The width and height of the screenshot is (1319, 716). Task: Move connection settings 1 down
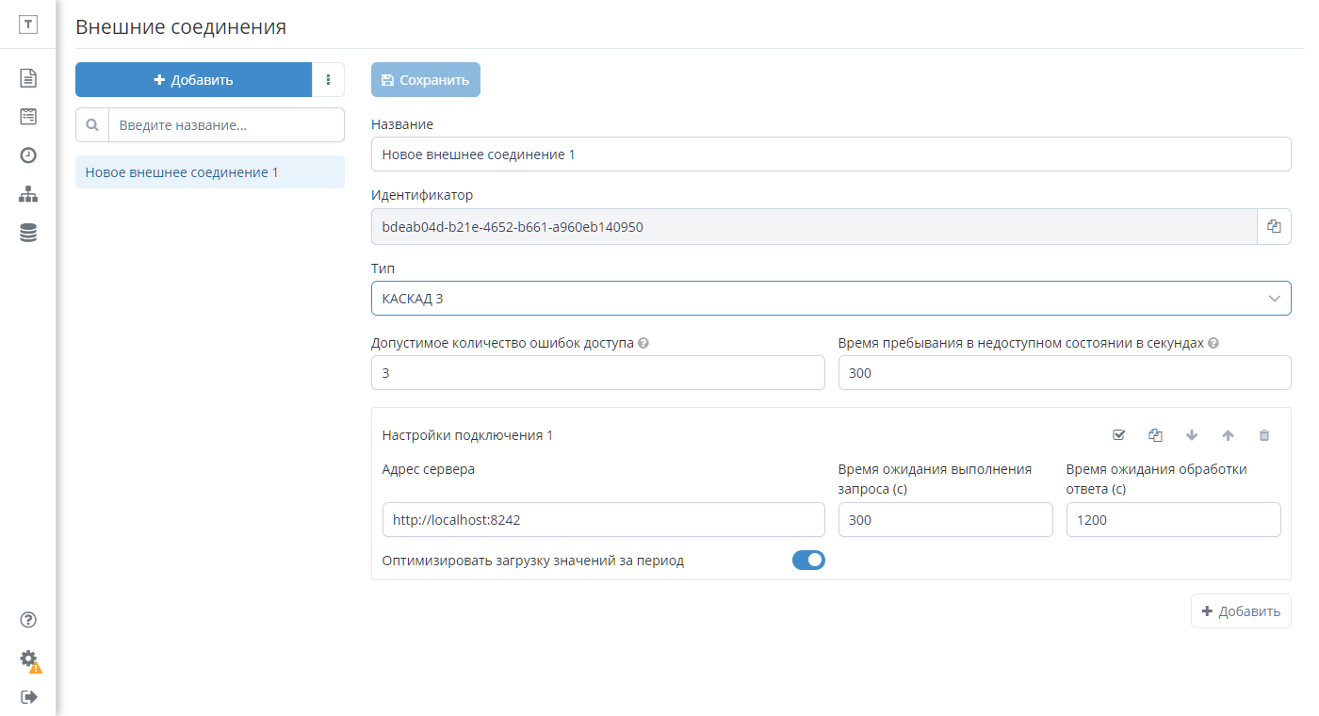[x=1192, y=435]
